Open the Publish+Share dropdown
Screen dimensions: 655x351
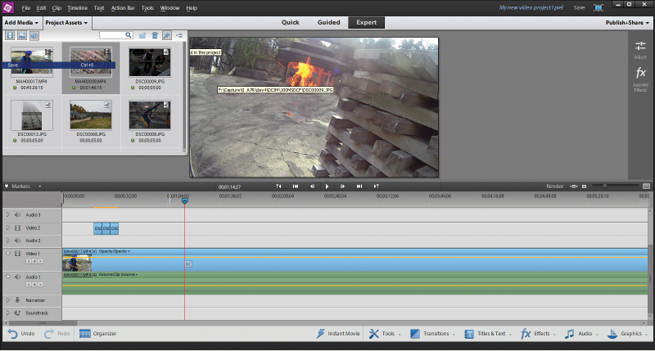[627, 23]
